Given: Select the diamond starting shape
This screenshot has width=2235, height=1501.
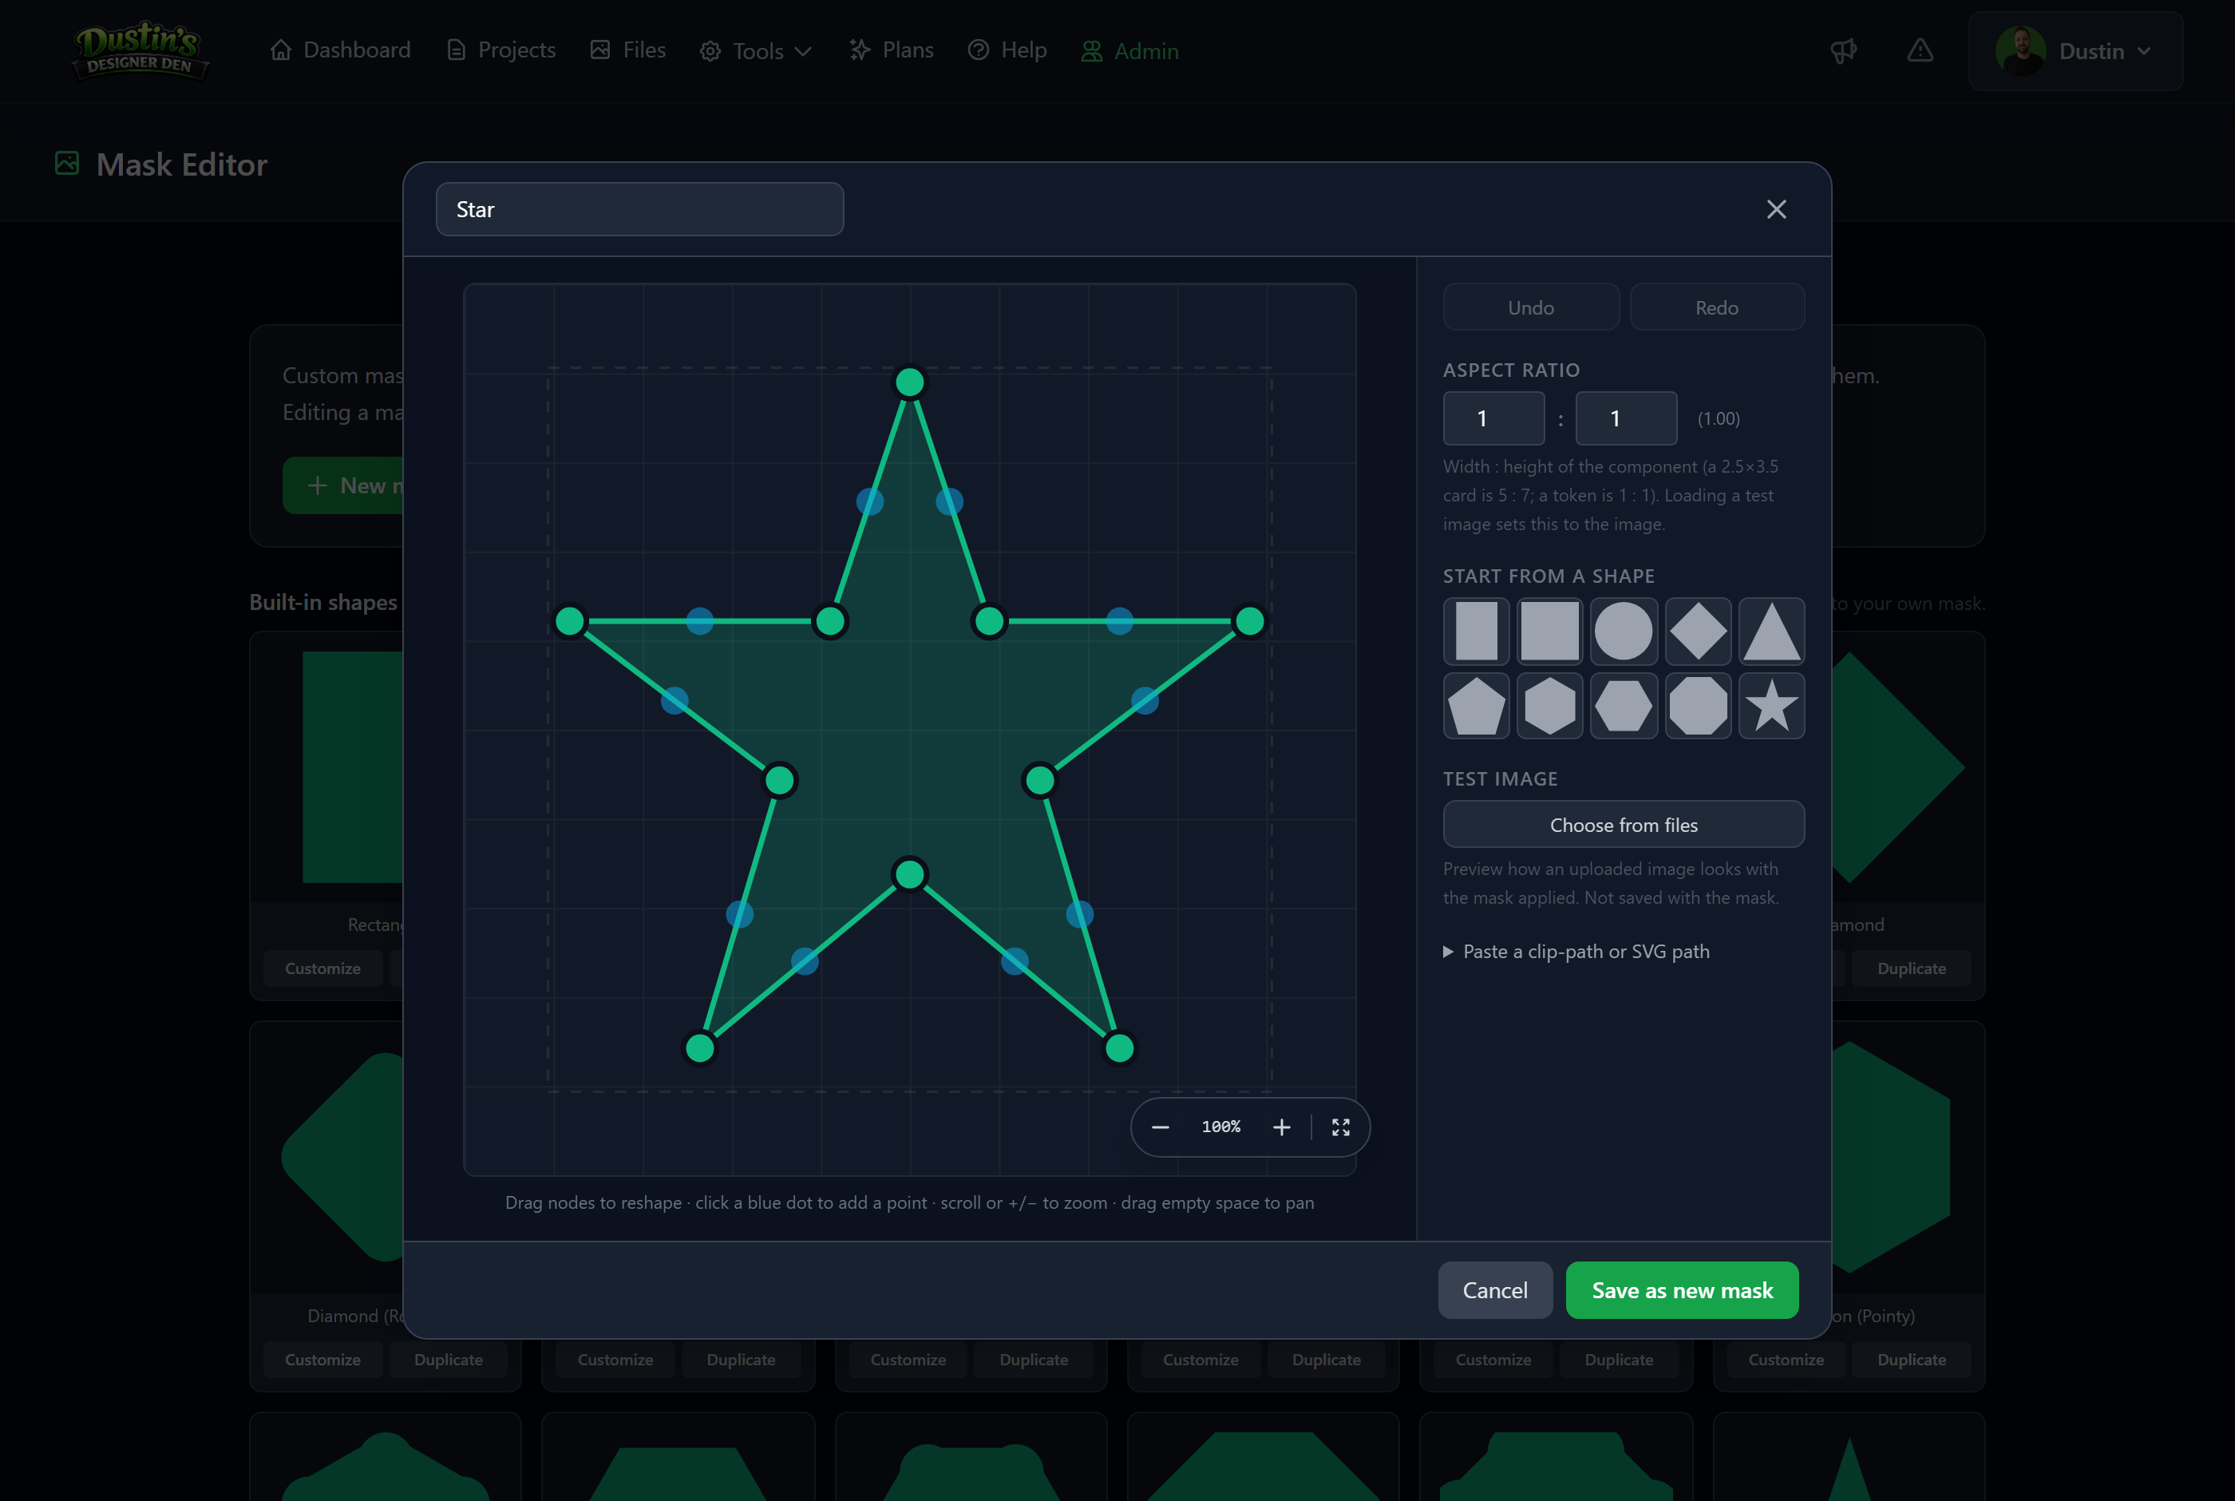Looking at the screenshot, I should pyautogui.click(x=1697, y=631).
